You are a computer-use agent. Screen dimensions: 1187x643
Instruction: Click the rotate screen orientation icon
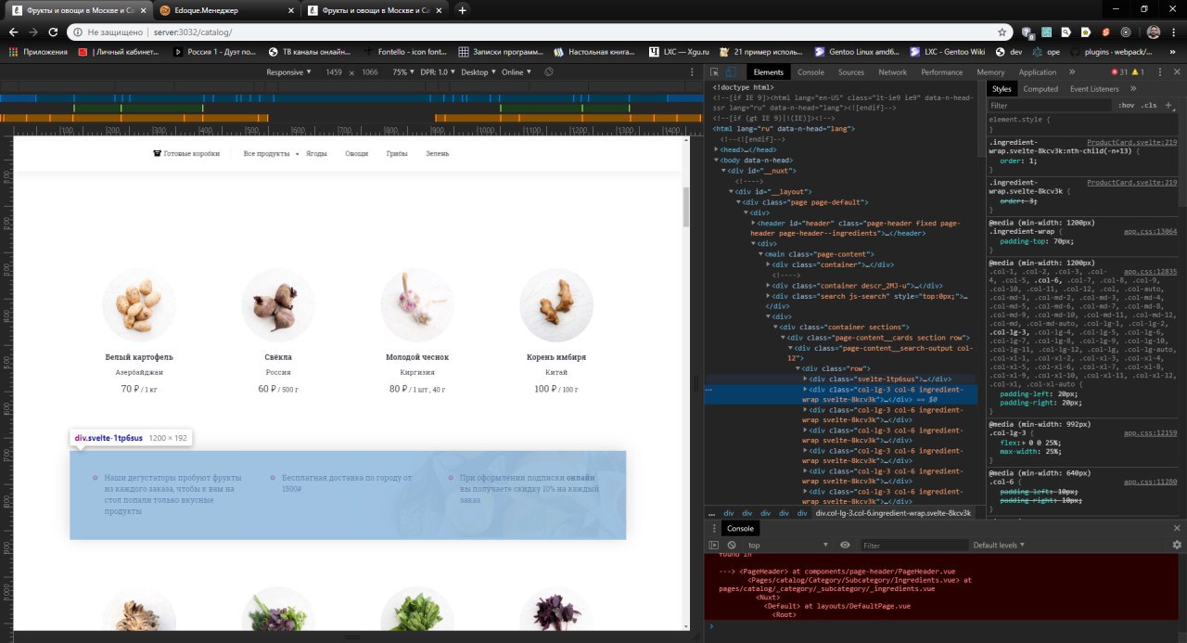tap(549, 72)
